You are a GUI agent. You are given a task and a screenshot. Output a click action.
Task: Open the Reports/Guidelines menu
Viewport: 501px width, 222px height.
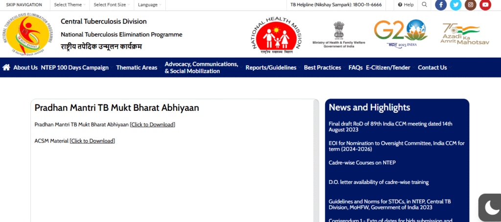pyautogui.click(x=272, y=68)
